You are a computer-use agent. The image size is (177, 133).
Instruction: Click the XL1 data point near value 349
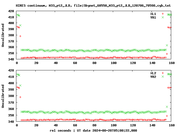pos(167,54)
